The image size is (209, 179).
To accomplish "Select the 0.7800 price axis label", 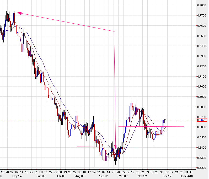I will (202, 5).
